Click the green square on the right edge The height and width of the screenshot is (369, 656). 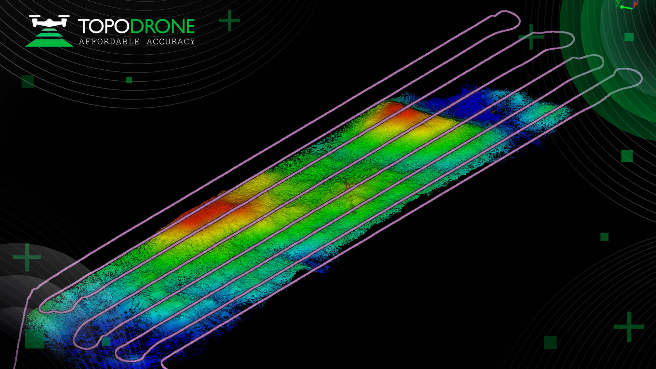[627, 156]
